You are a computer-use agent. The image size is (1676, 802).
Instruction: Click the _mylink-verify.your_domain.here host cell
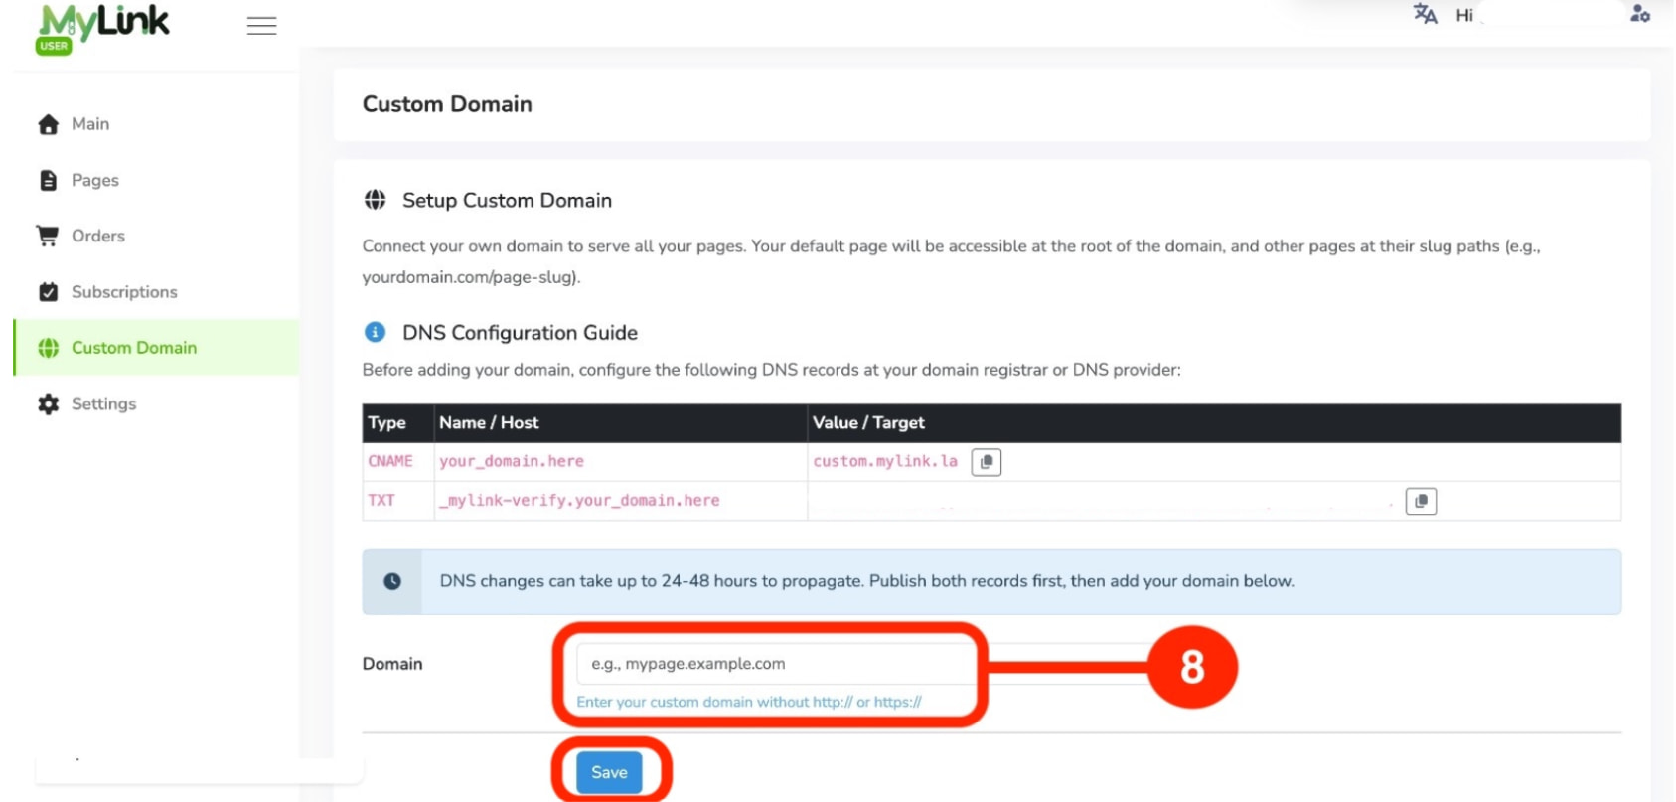click(621, 501)
